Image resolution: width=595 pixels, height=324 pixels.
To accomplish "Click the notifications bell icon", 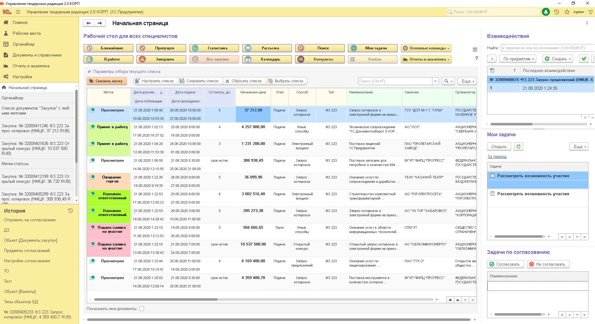I will click(x=546, y=12).
